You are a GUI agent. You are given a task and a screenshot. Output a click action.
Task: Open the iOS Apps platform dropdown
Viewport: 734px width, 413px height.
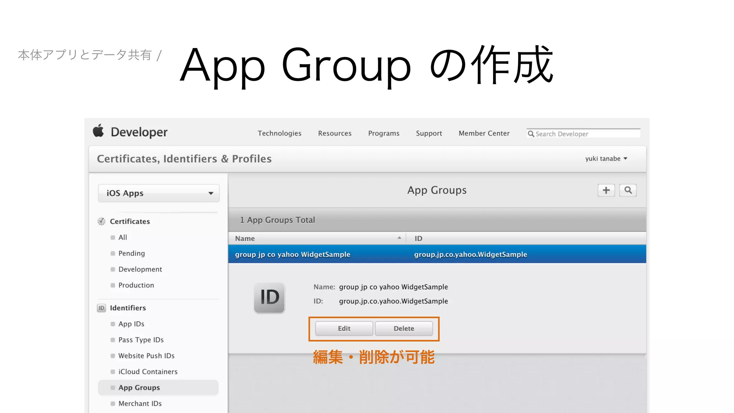pos(159,193)
